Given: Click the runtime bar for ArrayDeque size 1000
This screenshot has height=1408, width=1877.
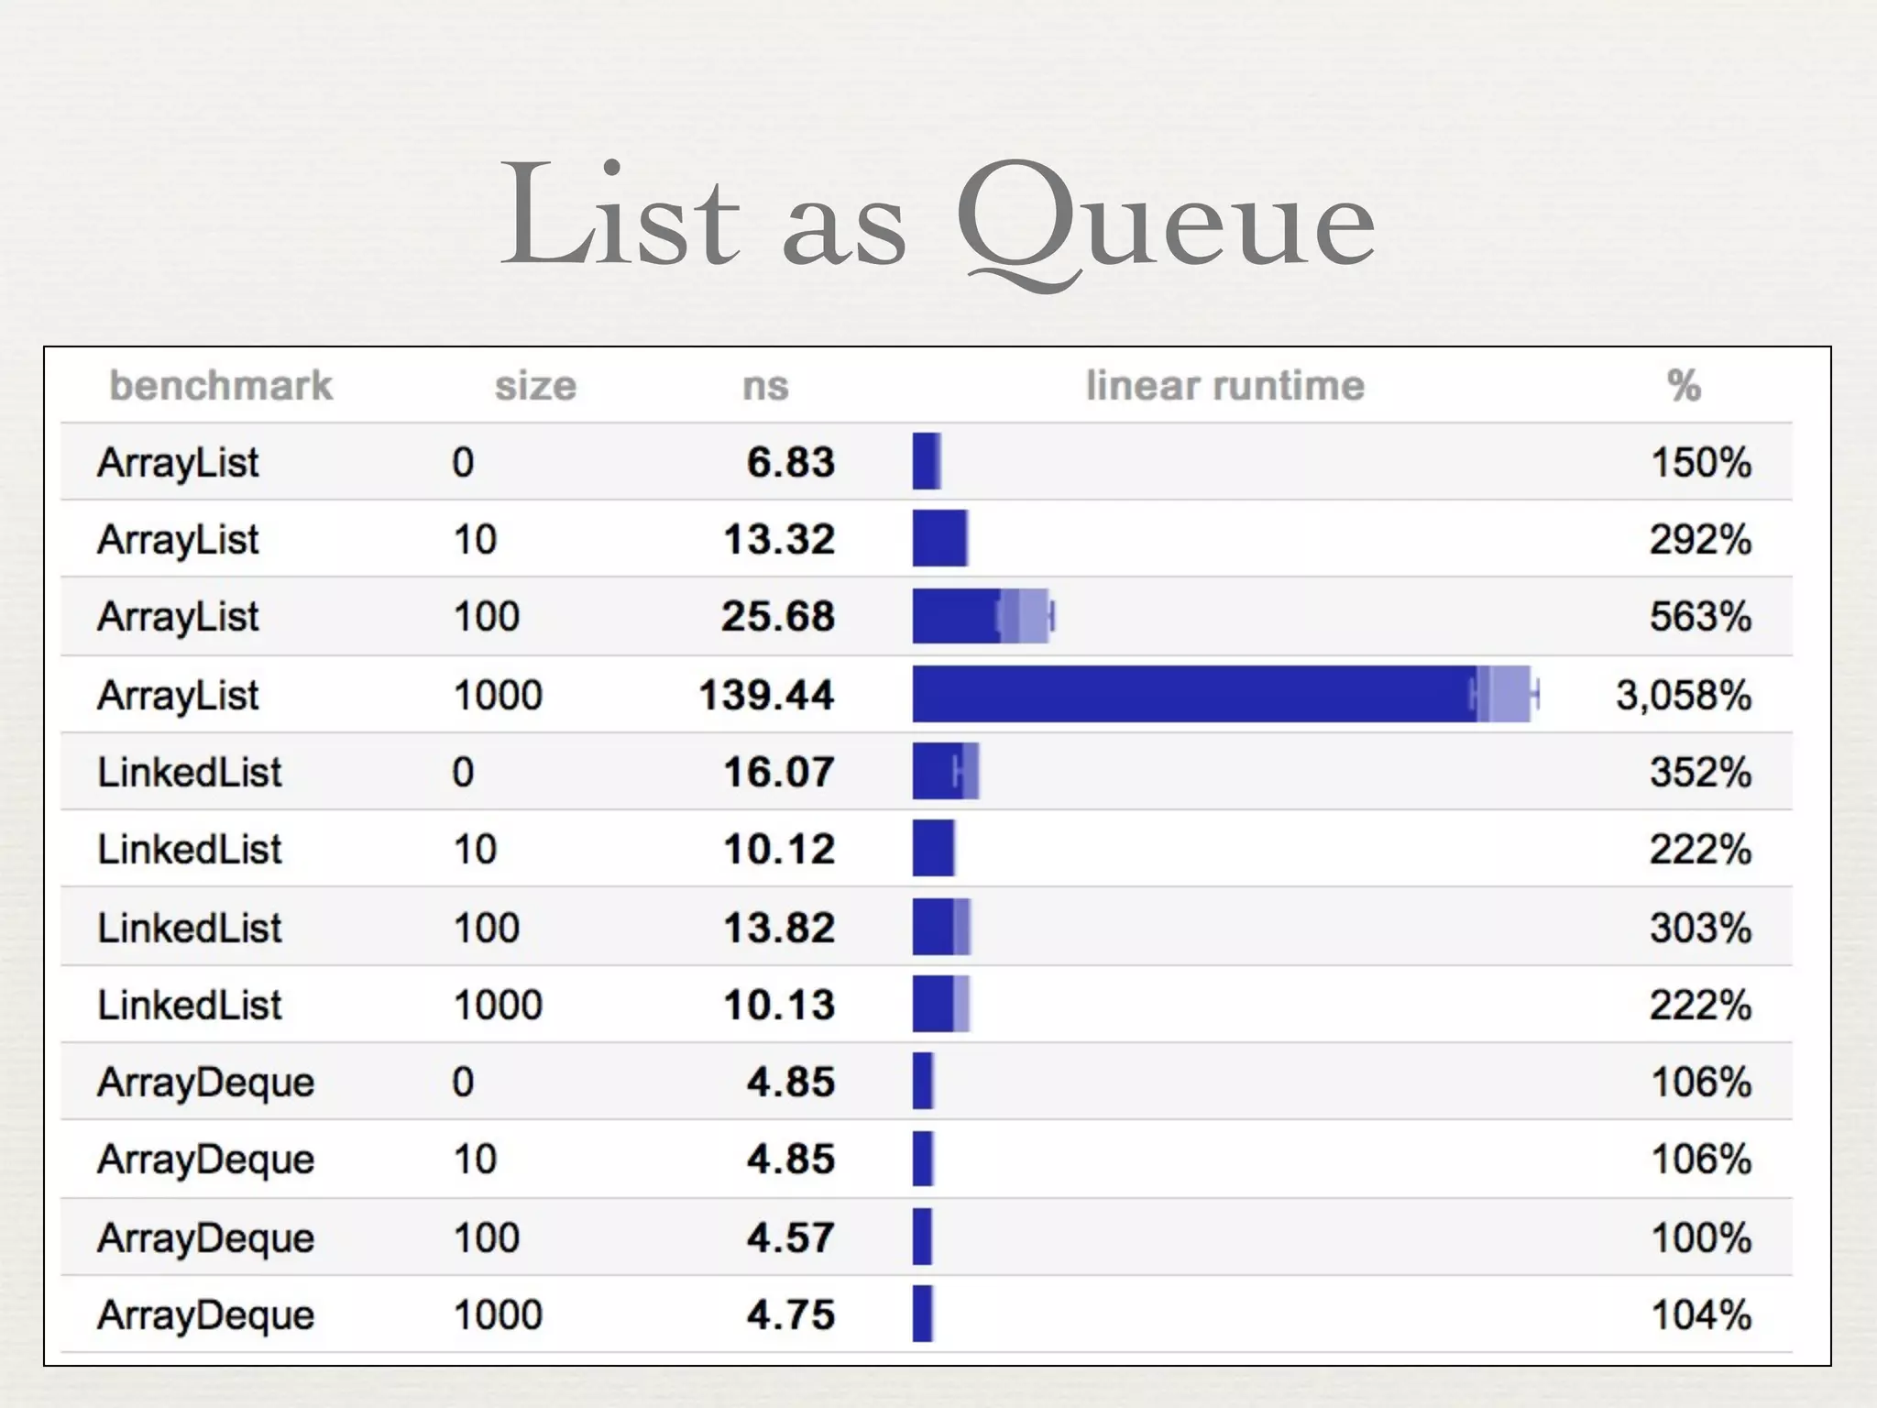Looking at the screenshot, I should (922, 1314).
